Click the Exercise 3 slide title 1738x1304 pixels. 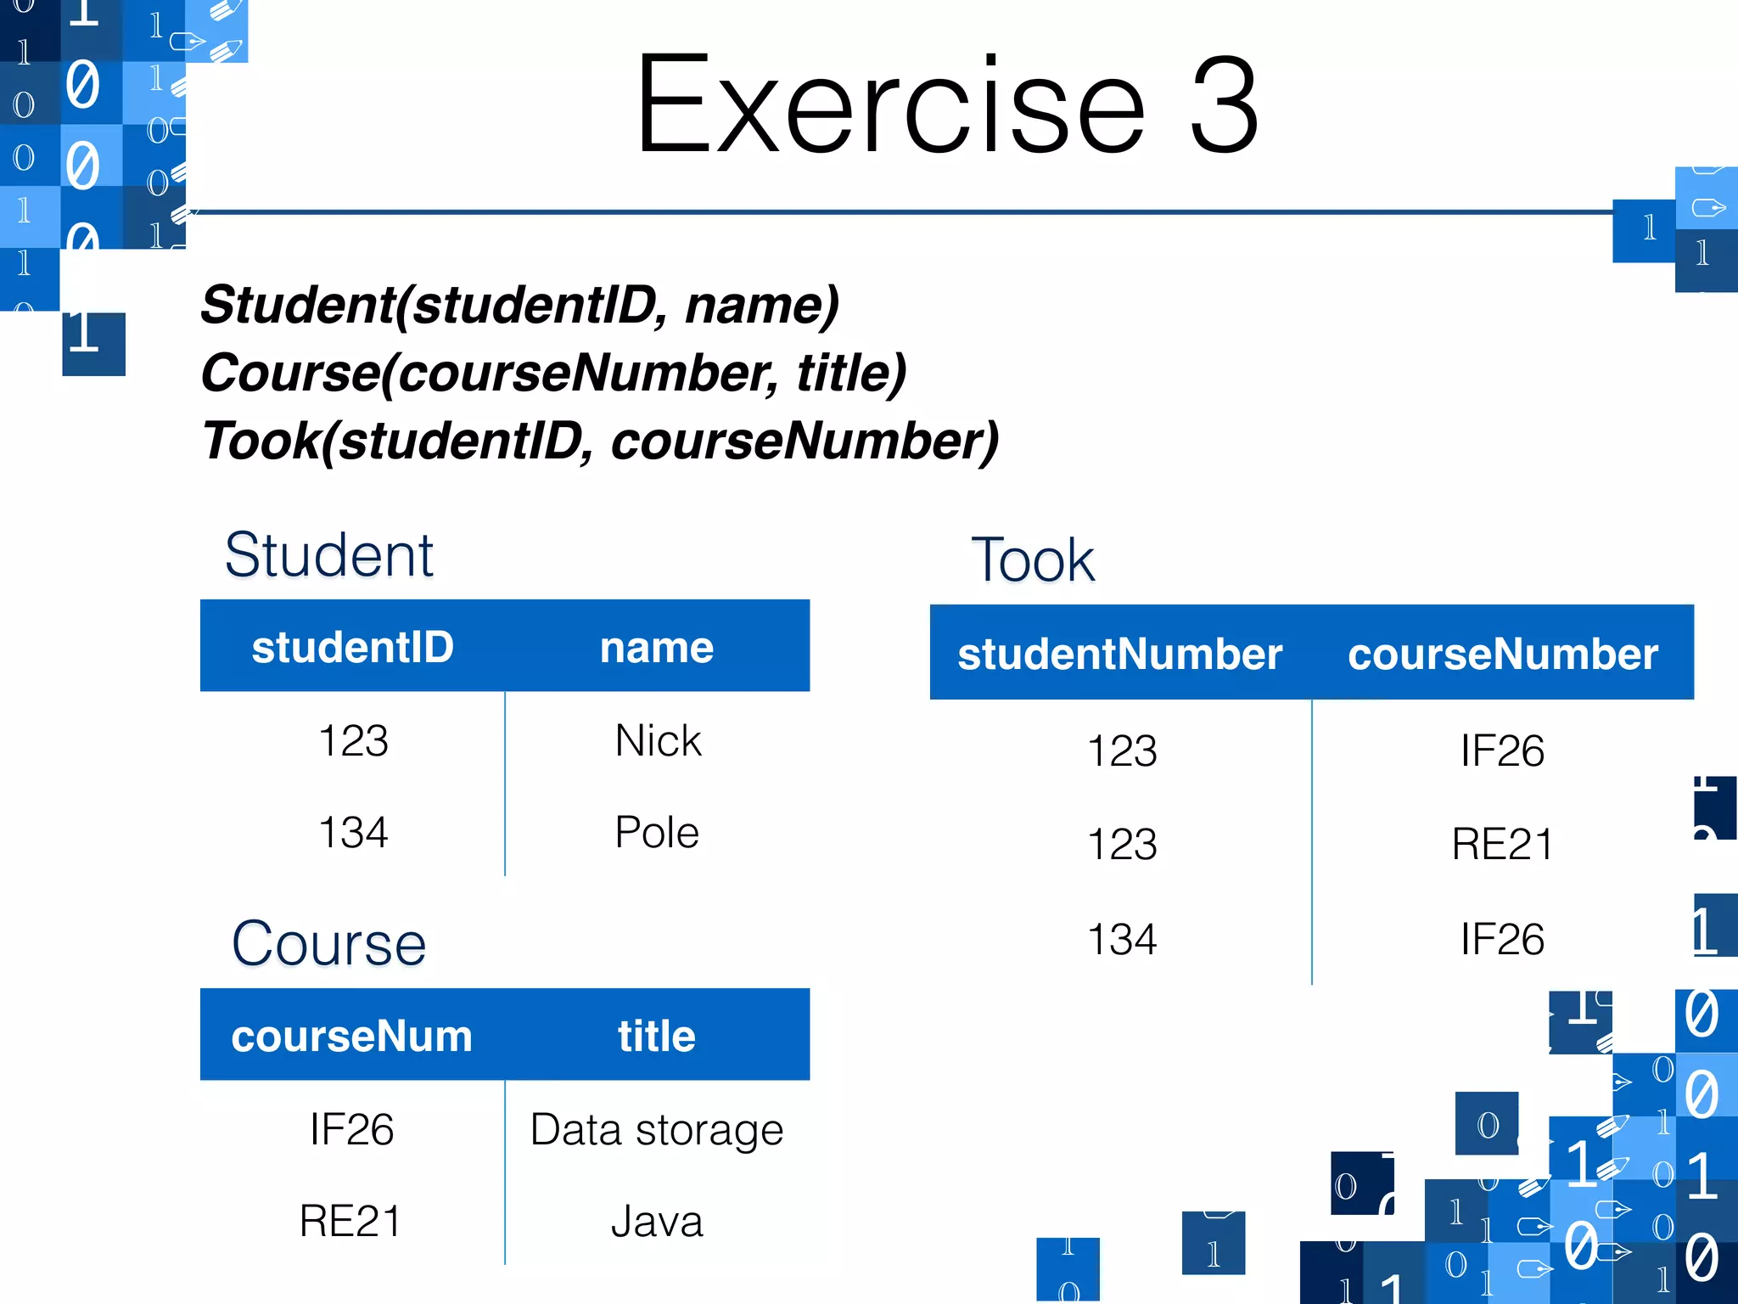pyautogui.click(x=946, y=105)
